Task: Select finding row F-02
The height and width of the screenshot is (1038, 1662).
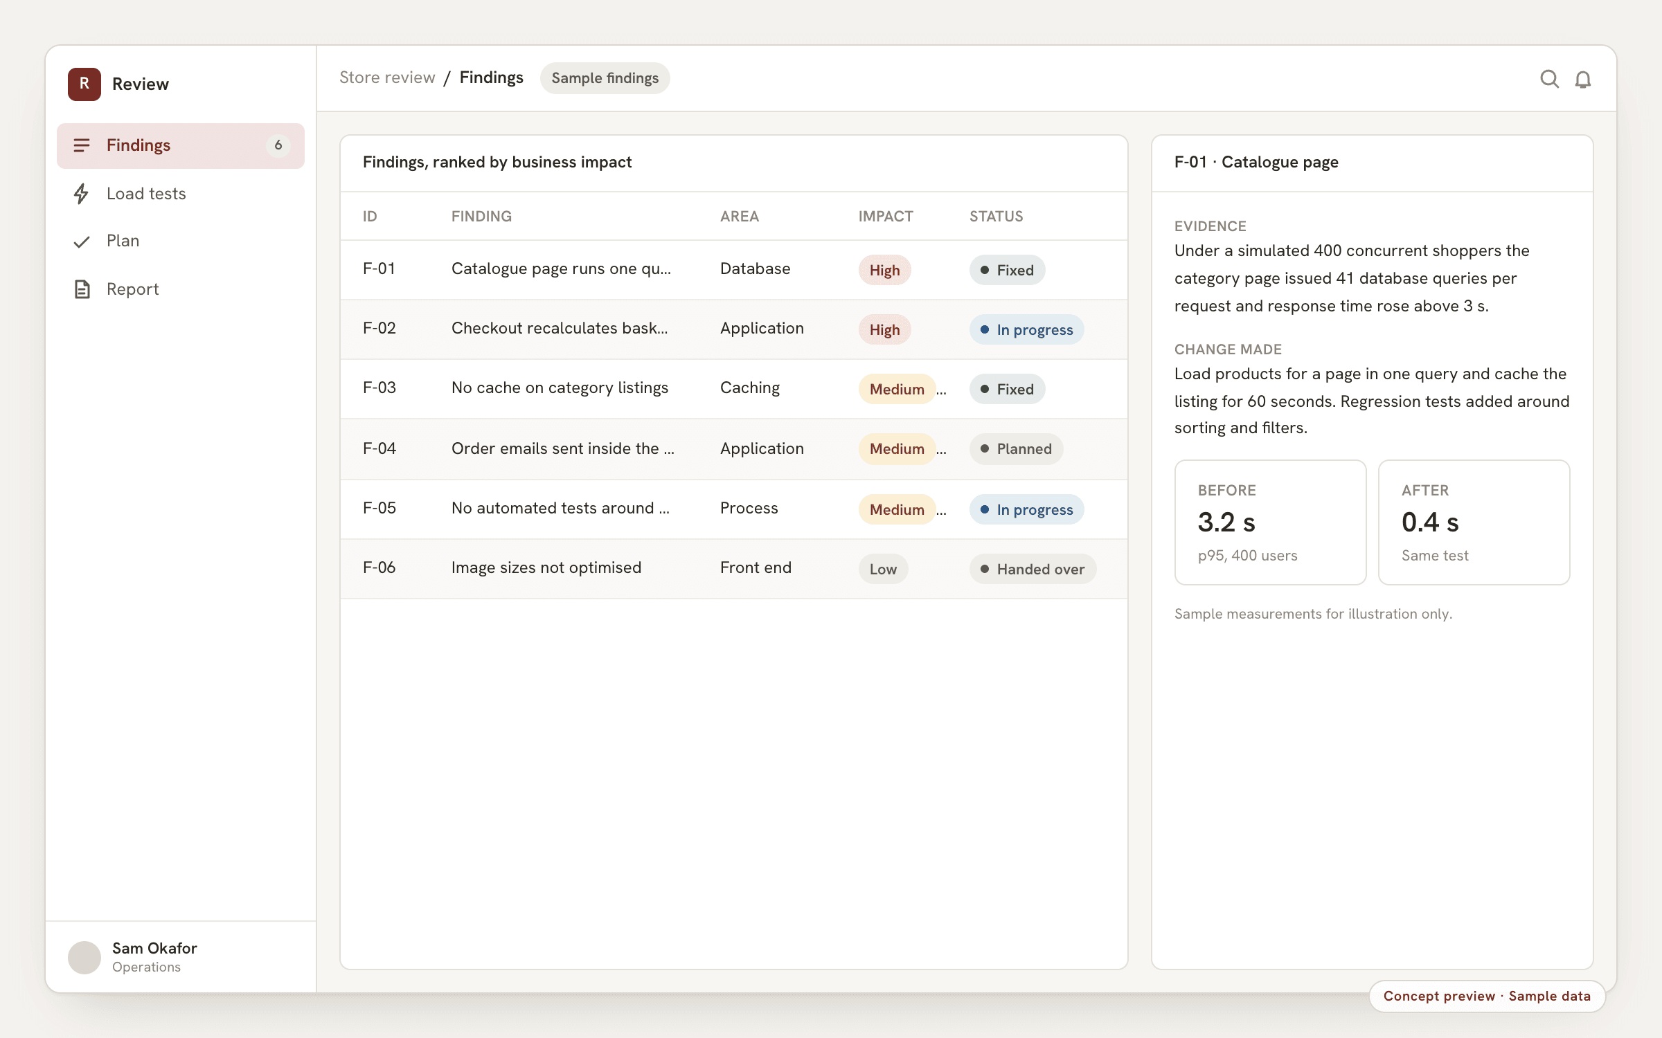Action: coord(733,329)
